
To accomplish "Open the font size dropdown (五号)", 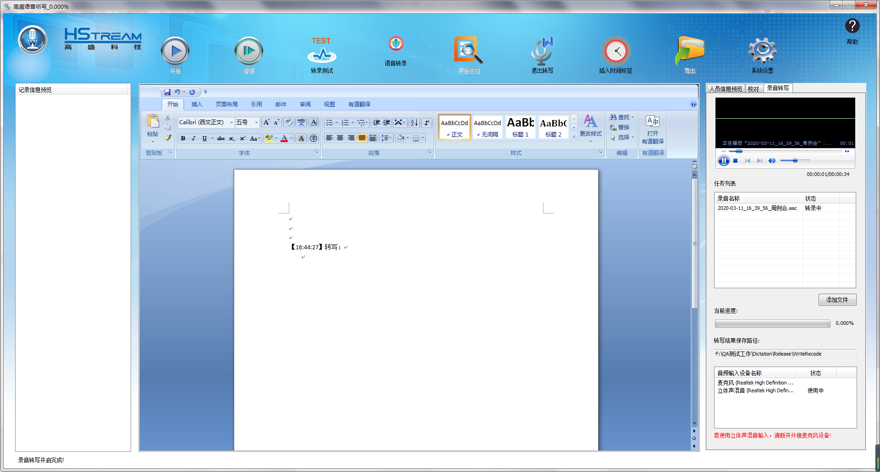I will coord(256,122).
